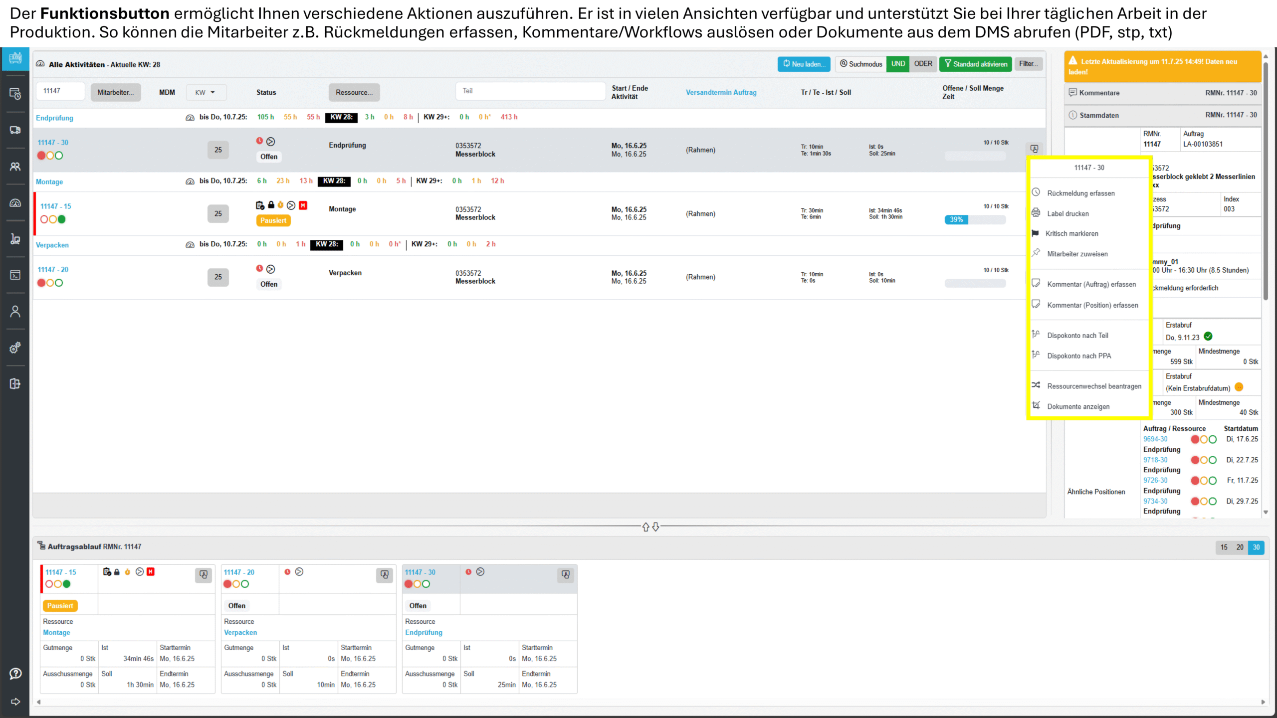Open the KW dropdown filter
This screenshot has width=1277, height=718.
pyautogui.click(x=205, y=92)
